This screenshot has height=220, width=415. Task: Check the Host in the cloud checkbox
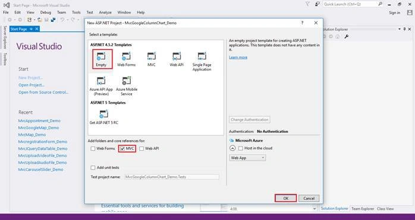tap(241, 148)
